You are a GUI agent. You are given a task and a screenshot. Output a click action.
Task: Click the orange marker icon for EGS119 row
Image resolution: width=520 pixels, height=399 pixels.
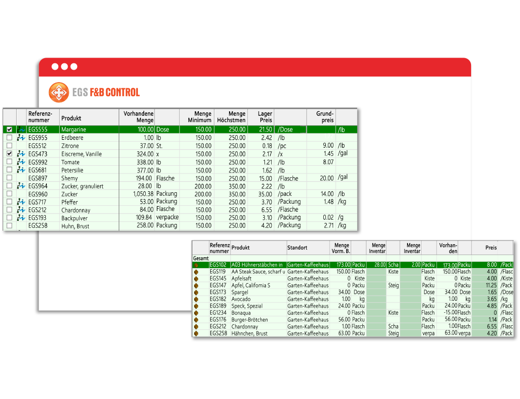[x=196, y=272]
